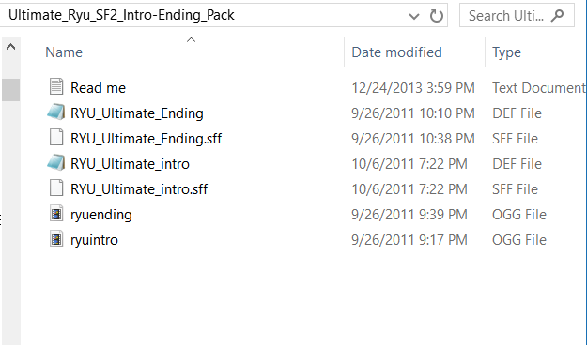Click the RYU_Ultimate_Ending.sff file icon
The width and height of the screenshot is (587, 345).
pyautogui.click(x=56, y=137)
